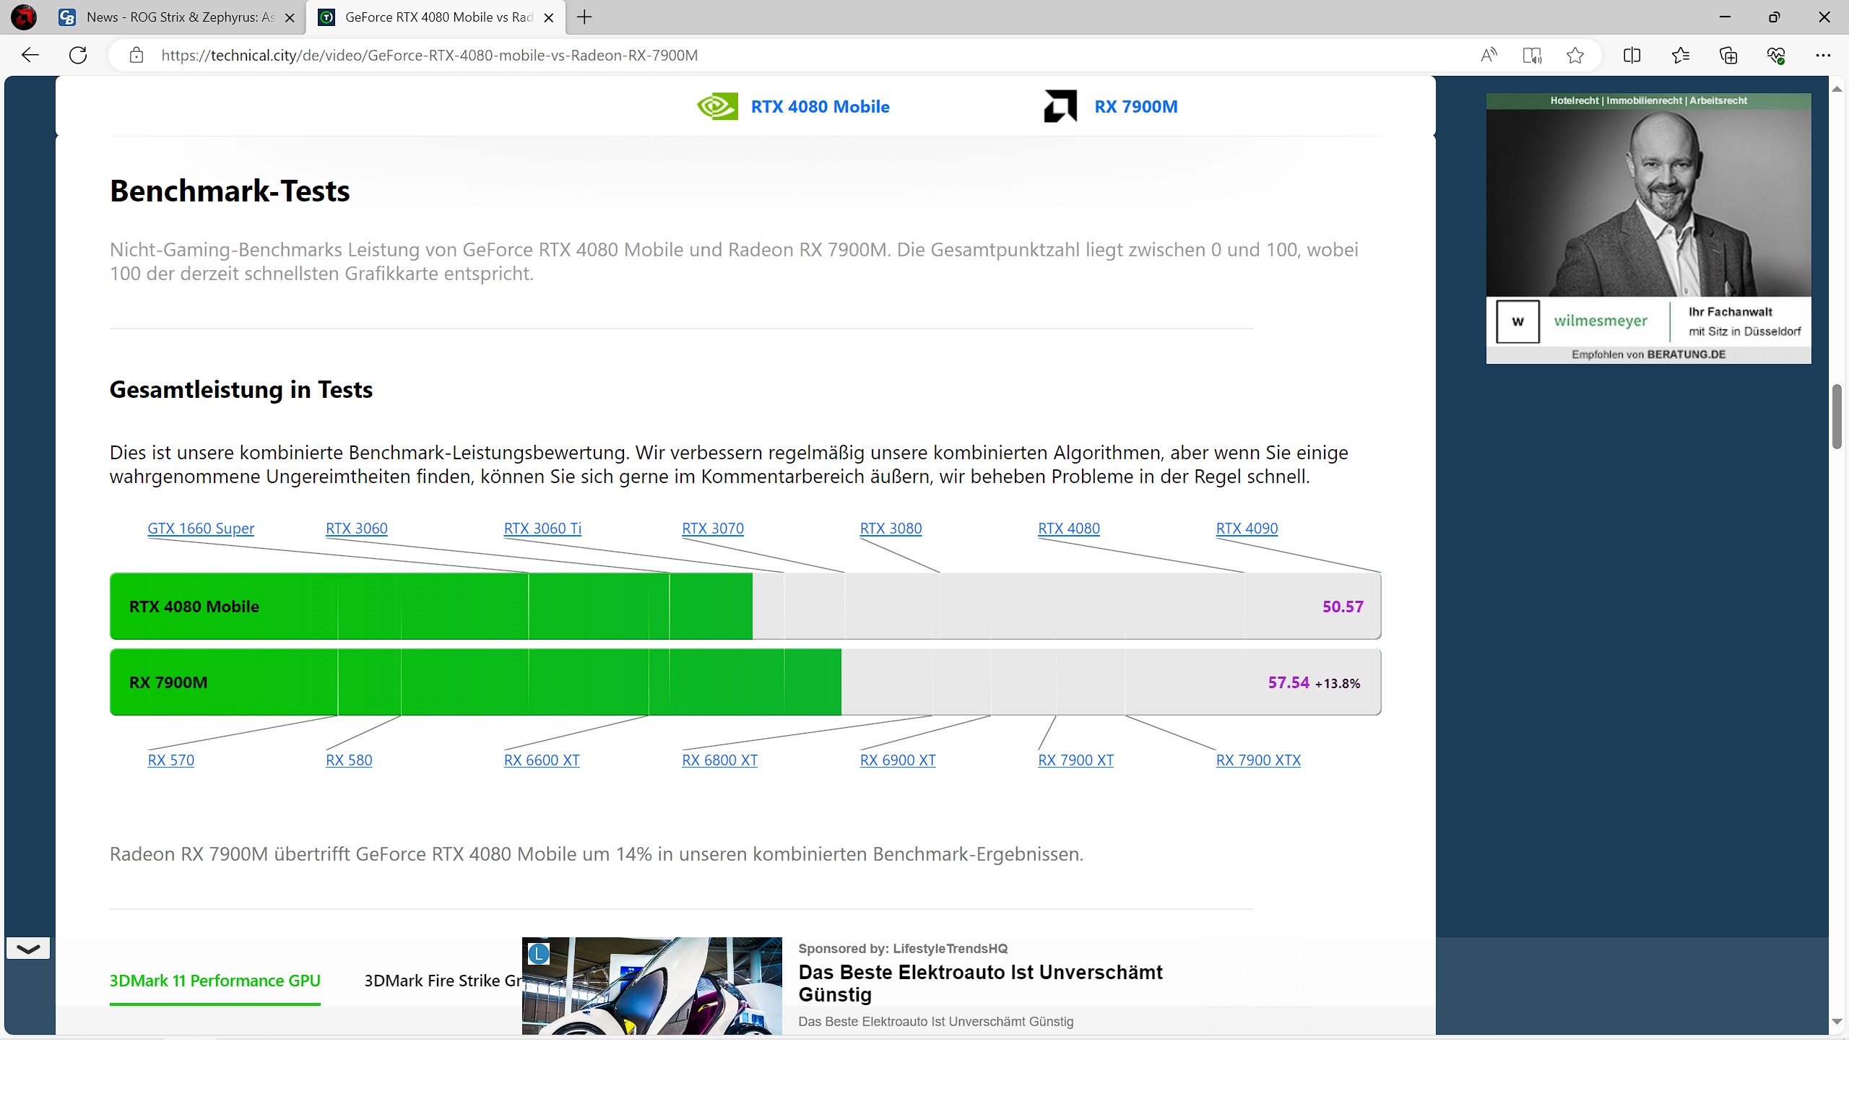Viewport: 1849px width, 1112px height.
Task: Open the RTX 4090 link
Action: coord(1247,529)
